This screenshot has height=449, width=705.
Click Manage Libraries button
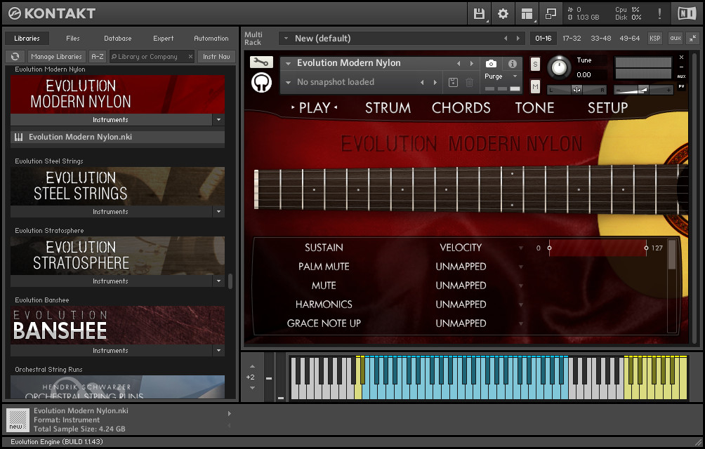pos(57,57)
